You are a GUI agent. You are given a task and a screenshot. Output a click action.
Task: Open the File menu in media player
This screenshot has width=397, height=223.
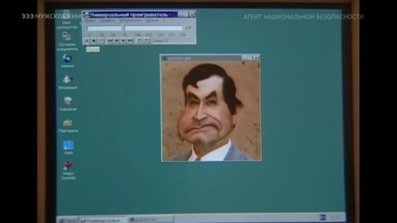(x=90, y=21)
